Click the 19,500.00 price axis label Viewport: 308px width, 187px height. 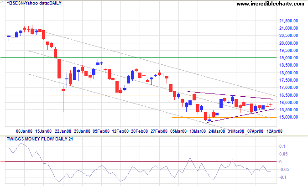pos(288,51)
